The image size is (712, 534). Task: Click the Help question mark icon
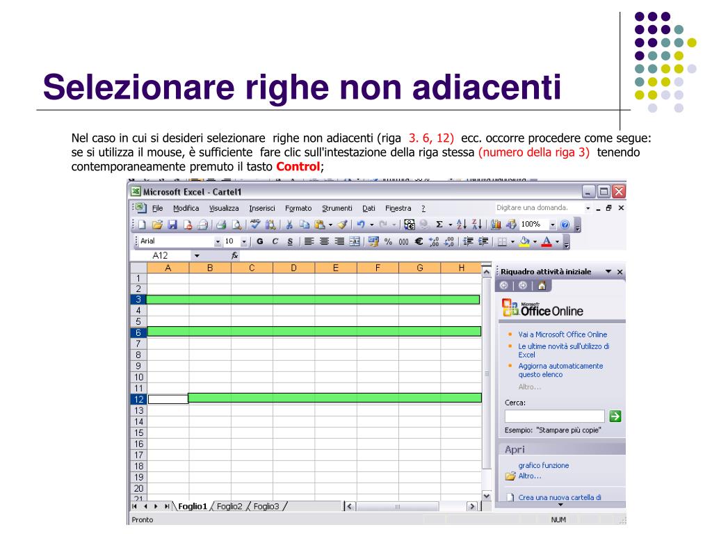coord(565,225)
